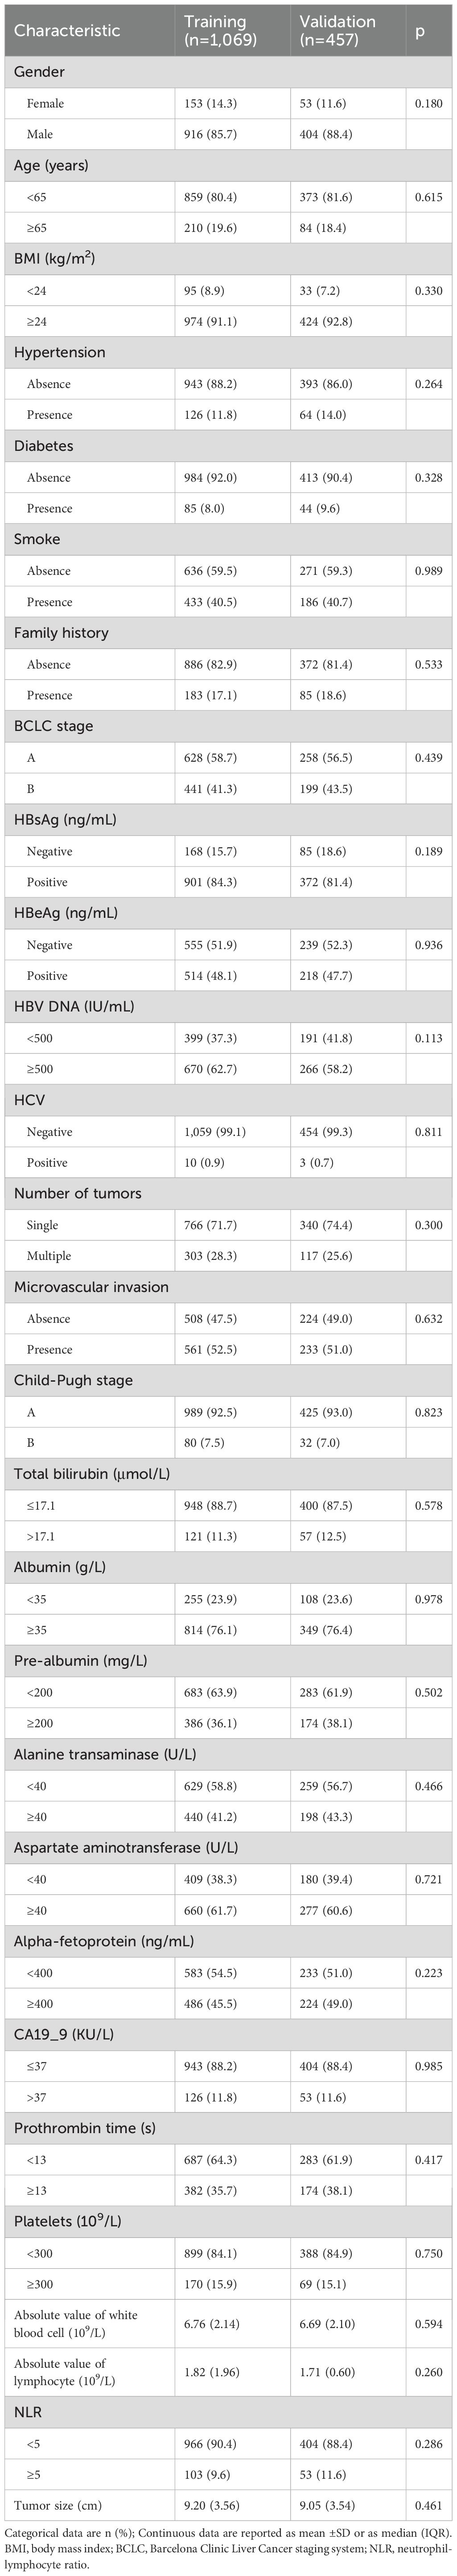Click the Characteristic column header
This screenshot has width=457, height=2576.
(x=66, y=31)
